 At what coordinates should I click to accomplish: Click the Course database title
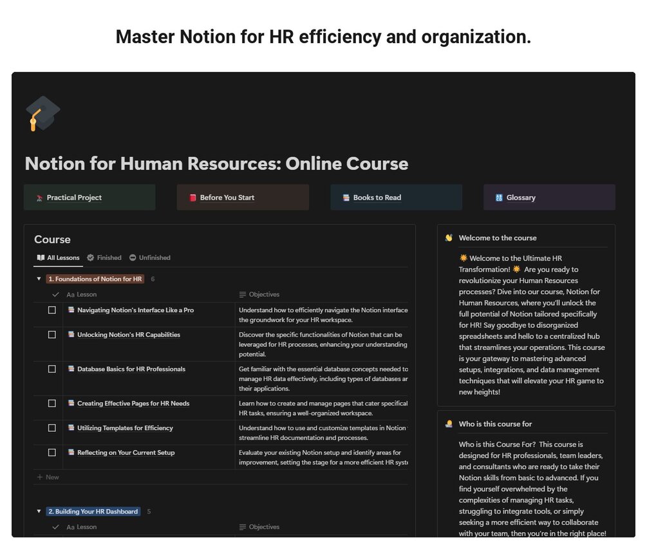(x=52, y=239)
